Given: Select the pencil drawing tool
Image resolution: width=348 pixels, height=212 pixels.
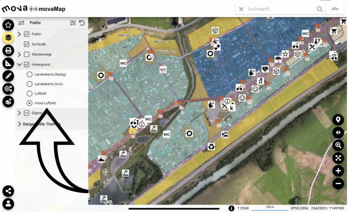Looking at the screenshot, I should [x=8, y=76].
